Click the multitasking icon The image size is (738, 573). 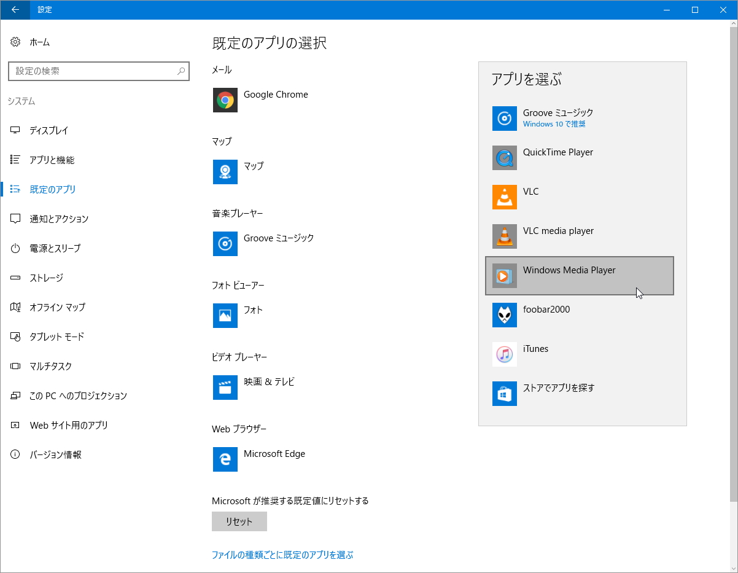(15, 366)
